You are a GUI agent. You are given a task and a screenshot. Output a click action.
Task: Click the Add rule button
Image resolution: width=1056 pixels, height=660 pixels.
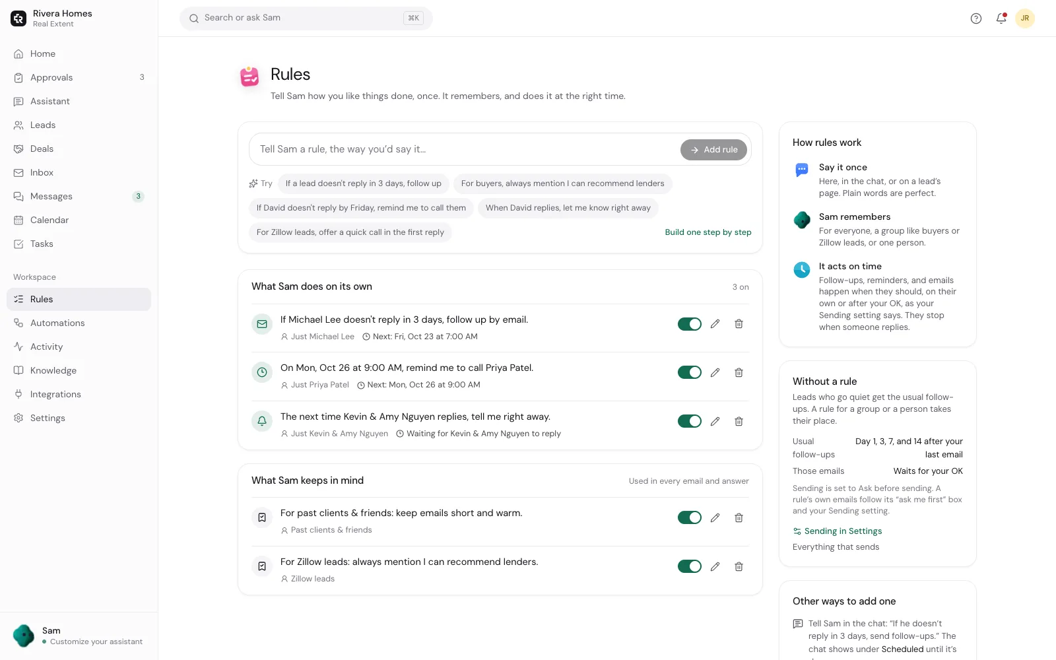click(x=713, y=150)
